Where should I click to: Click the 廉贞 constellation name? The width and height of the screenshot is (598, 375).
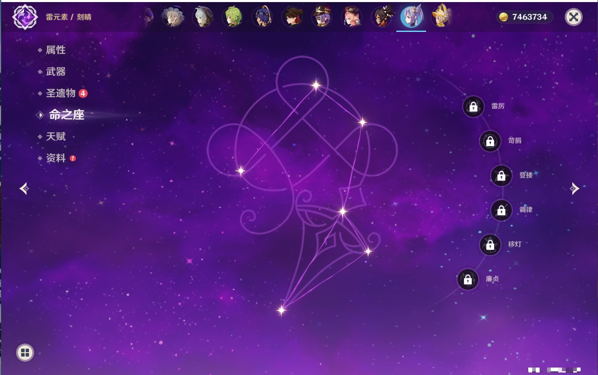tap(492, 279)
